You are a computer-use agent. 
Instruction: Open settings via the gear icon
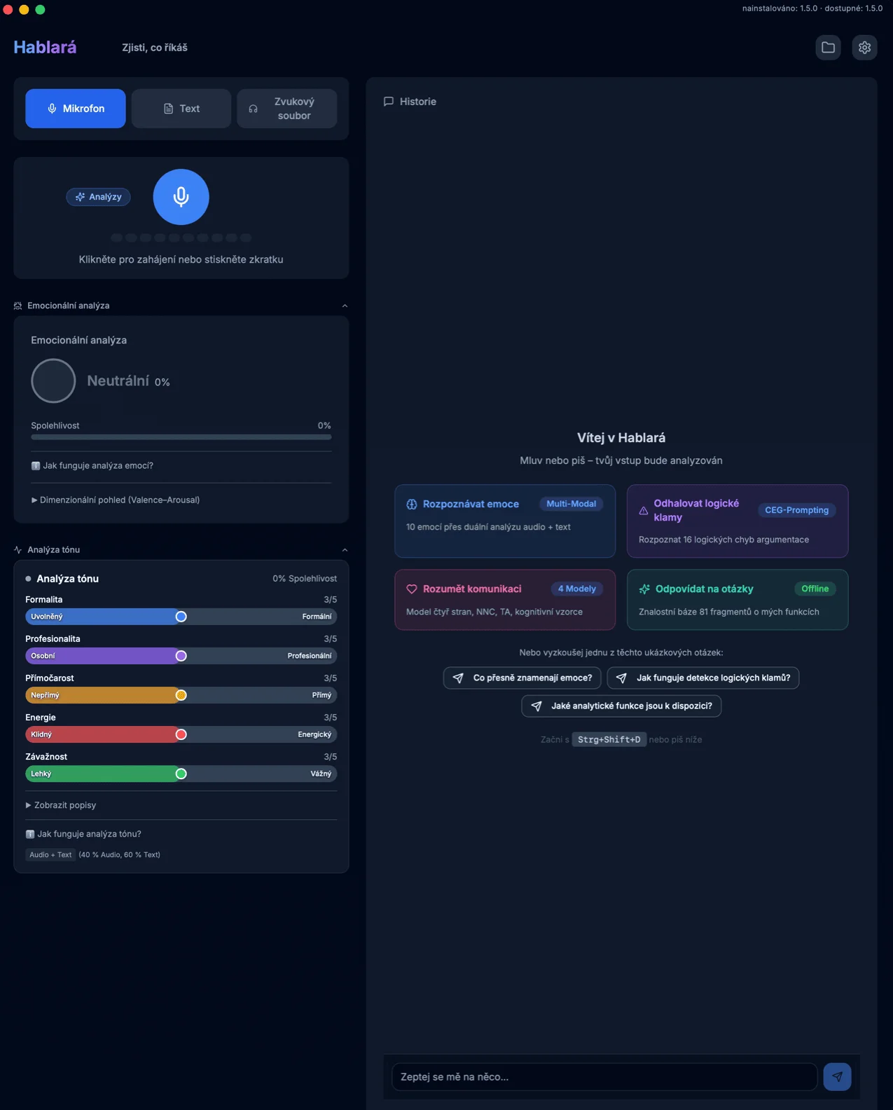(x=864, y=48)
